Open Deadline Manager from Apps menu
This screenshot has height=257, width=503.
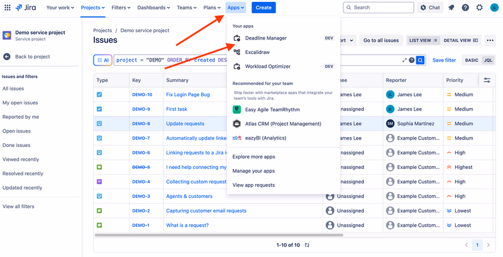284,38
